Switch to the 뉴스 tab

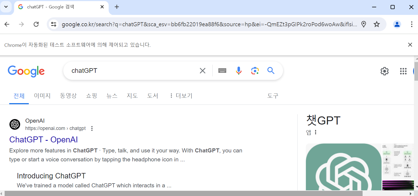[112, 96]
